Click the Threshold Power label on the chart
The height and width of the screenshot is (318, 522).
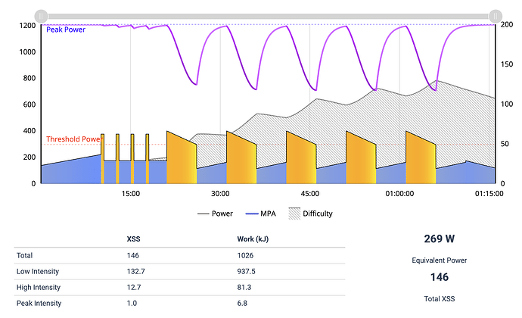[x=73, y=139]
